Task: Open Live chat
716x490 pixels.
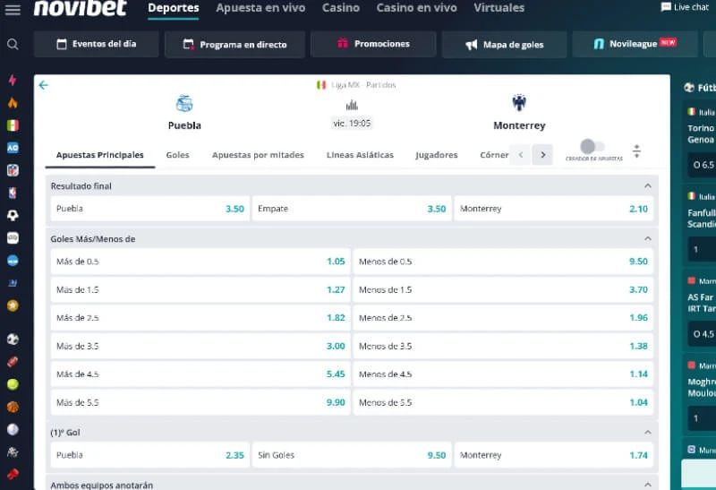Action: [x=685, y=7]
